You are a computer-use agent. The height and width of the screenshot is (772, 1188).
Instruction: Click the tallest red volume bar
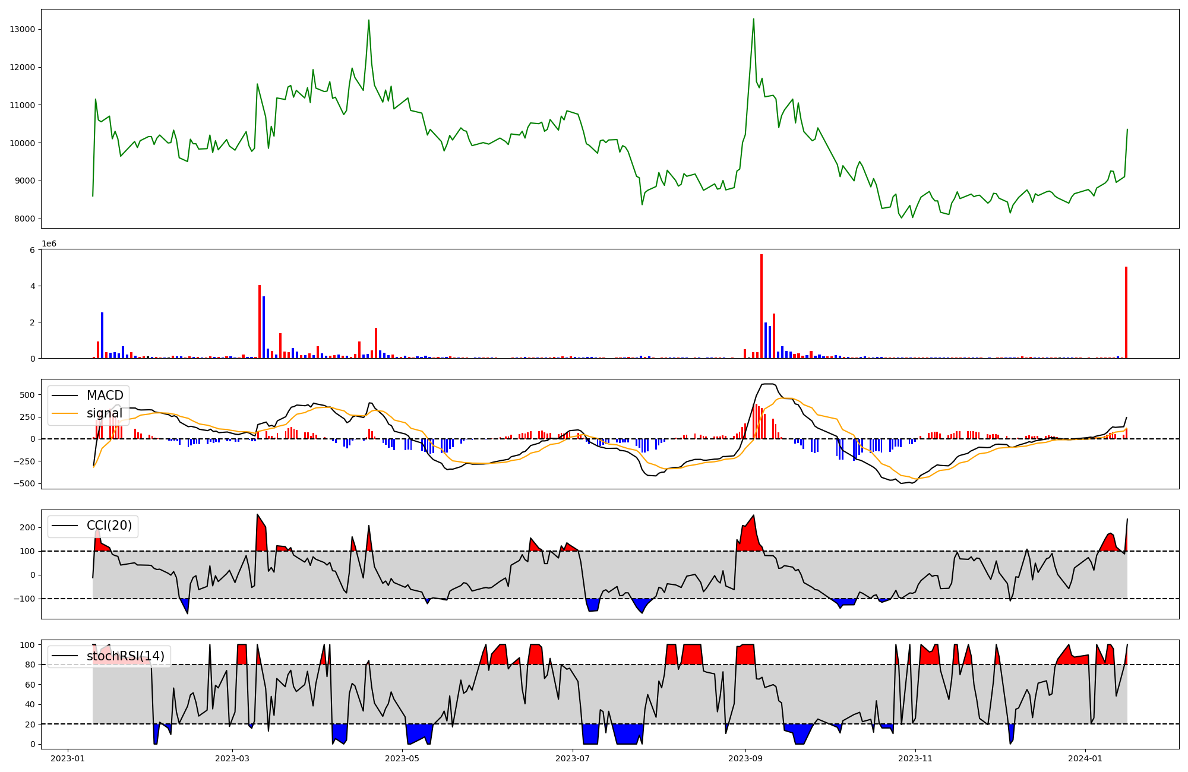tap(762, 306)
